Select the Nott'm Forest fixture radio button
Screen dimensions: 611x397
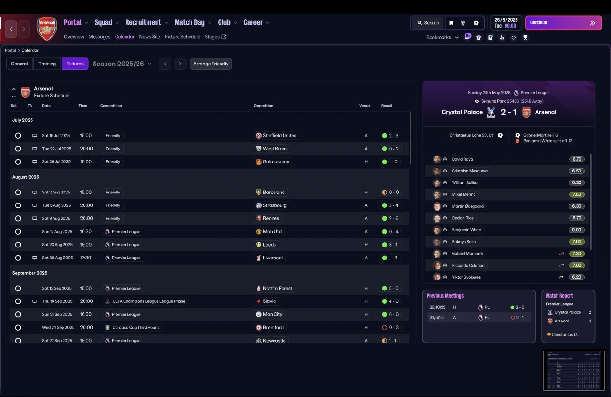[x=18, y=289]
